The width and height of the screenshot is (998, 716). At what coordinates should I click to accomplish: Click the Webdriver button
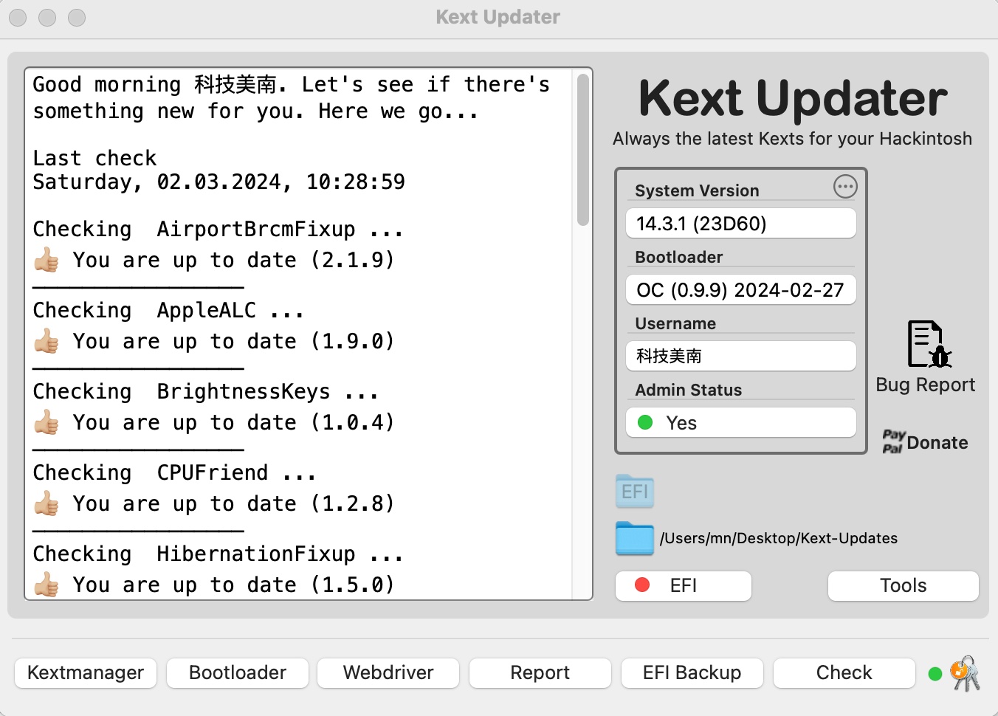[x=388, y=673]
